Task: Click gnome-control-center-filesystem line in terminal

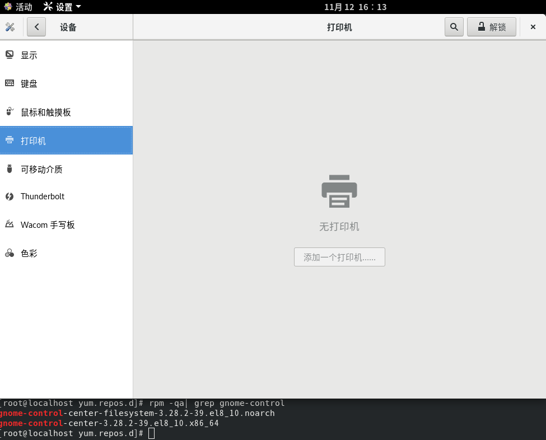Action: tap(137, 413)
